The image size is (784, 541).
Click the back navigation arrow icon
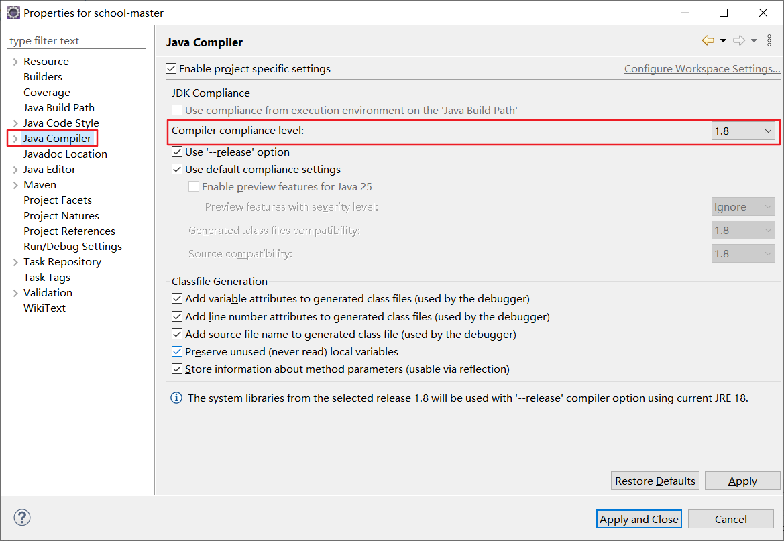pos(708,41)
